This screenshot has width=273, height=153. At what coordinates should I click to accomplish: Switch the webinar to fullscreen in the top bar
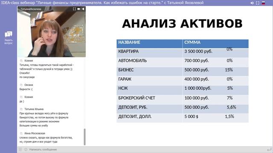(x=258, y=3)
